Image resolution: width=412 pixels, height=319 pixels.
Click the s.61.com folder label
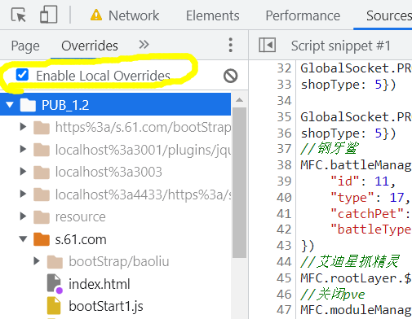point(81,239)
